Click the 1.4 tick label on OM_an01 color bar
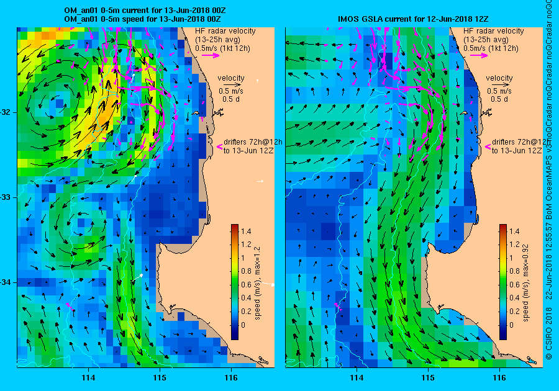The height and width of the screenshot is (391, 559). tap(246, 231)
